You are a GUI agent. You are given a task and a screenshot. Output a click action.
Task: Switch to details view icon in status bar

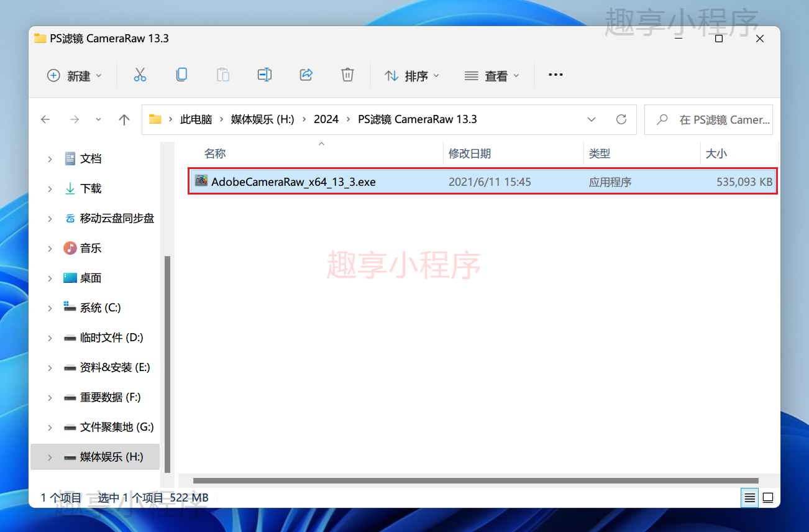pos(750,498)
